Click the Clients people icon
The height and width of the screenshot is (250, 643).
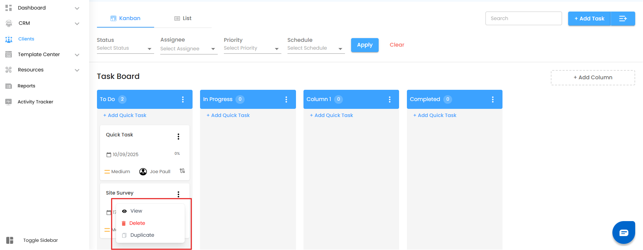pos(9,39)
